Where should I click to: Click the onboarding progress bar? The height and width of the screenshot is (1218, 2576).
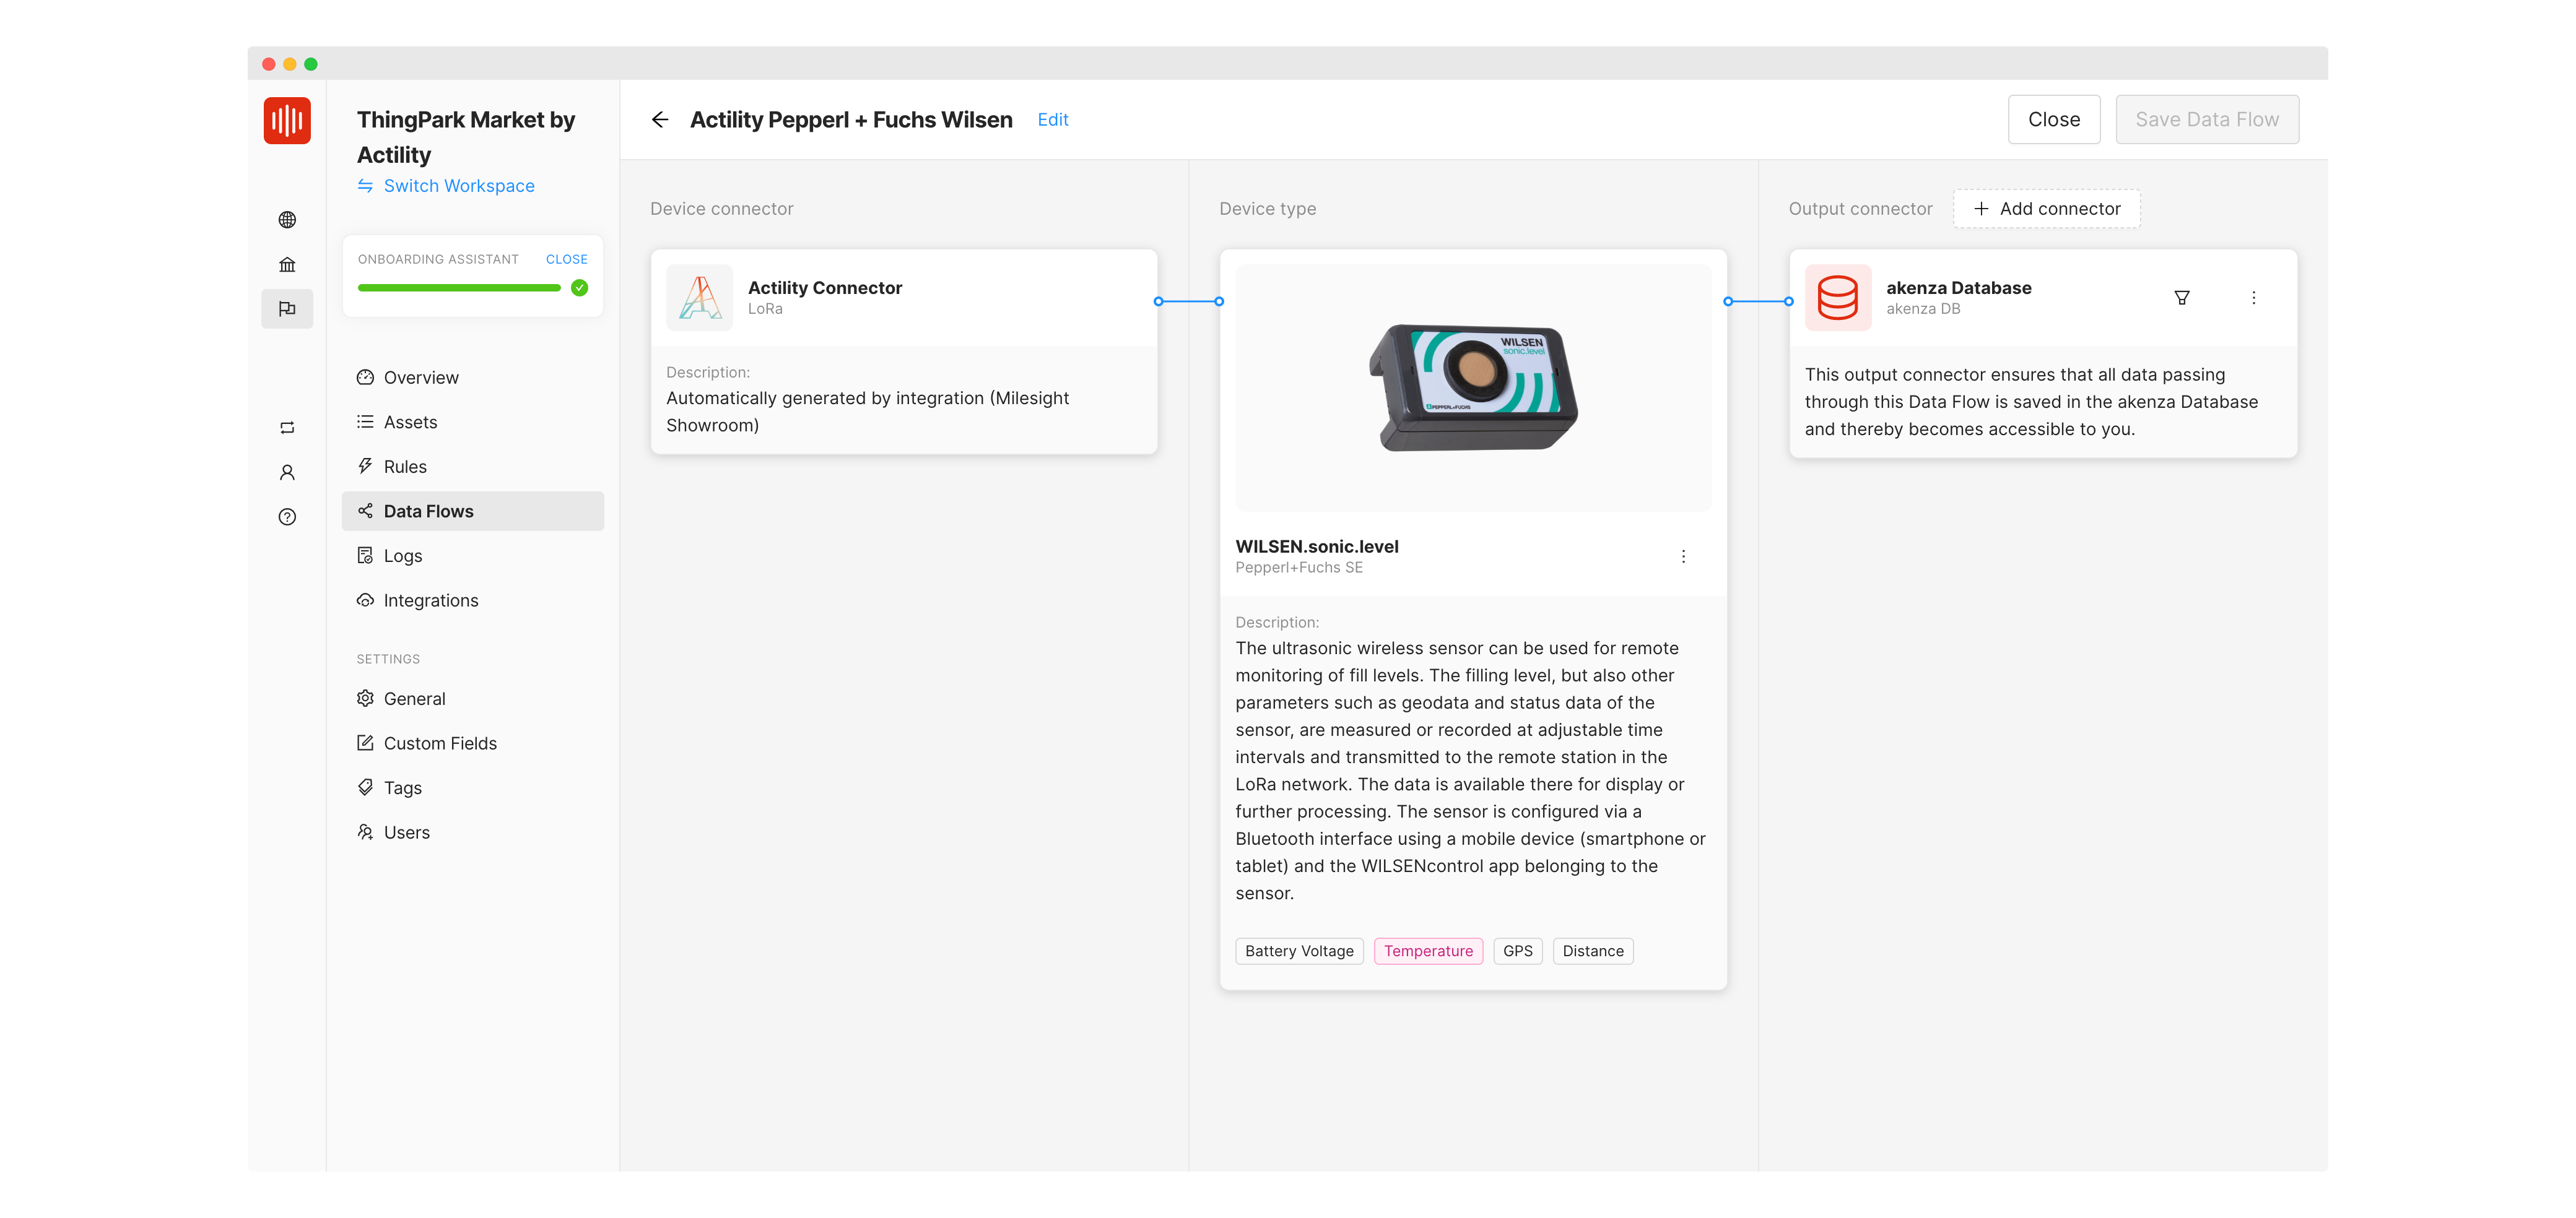coord(459,288)
